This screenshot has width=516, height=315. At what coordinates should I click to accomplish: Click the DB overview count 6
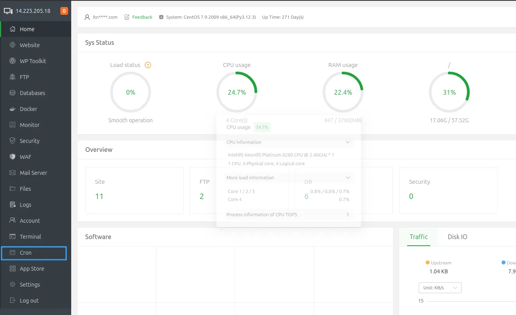point(306,196)
